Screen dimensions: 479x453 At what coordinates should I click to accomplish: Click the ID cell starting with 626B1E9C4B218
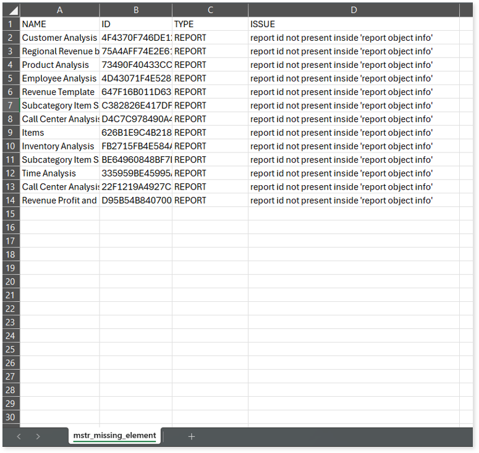click(x=135, y=133)
